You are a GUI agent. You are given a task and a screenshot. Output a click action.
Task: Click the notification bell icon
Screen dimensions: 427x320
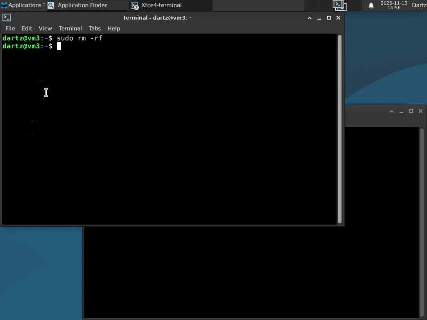click(x=371, y=5)
